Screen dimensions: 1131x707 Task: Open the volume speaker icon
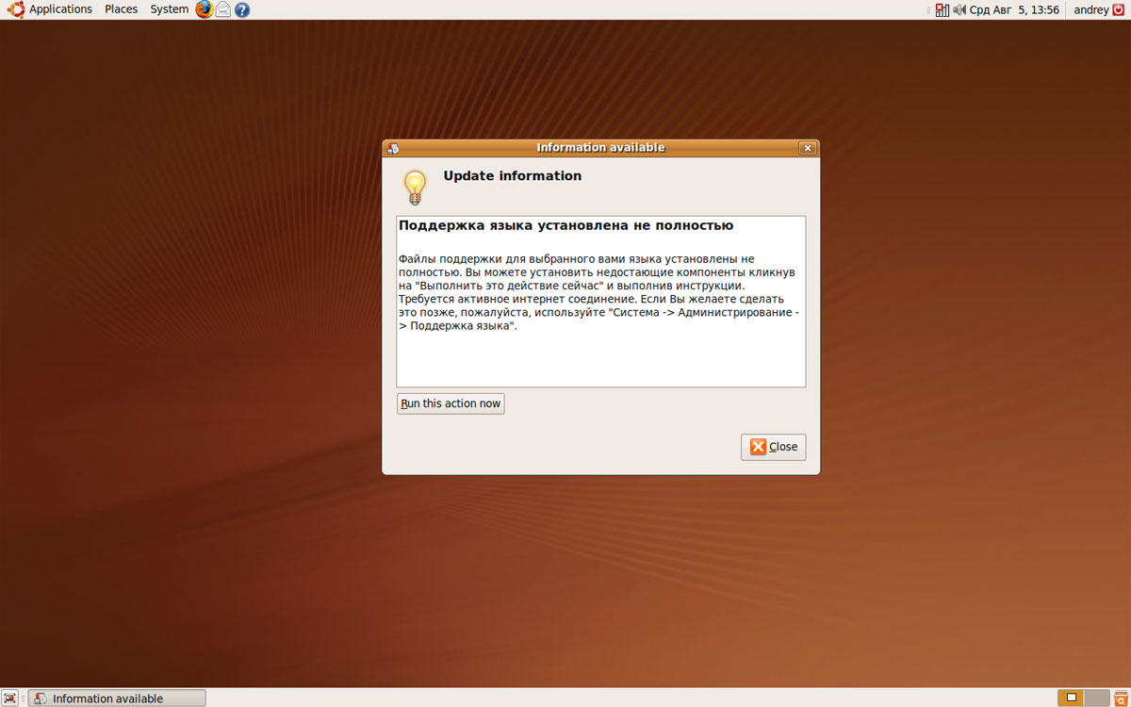coord(959,9)
